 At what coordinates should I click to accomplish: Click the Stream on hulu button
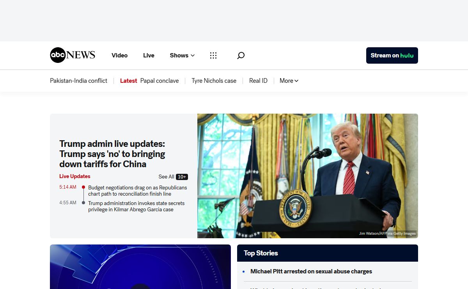[x=392, y=55]
